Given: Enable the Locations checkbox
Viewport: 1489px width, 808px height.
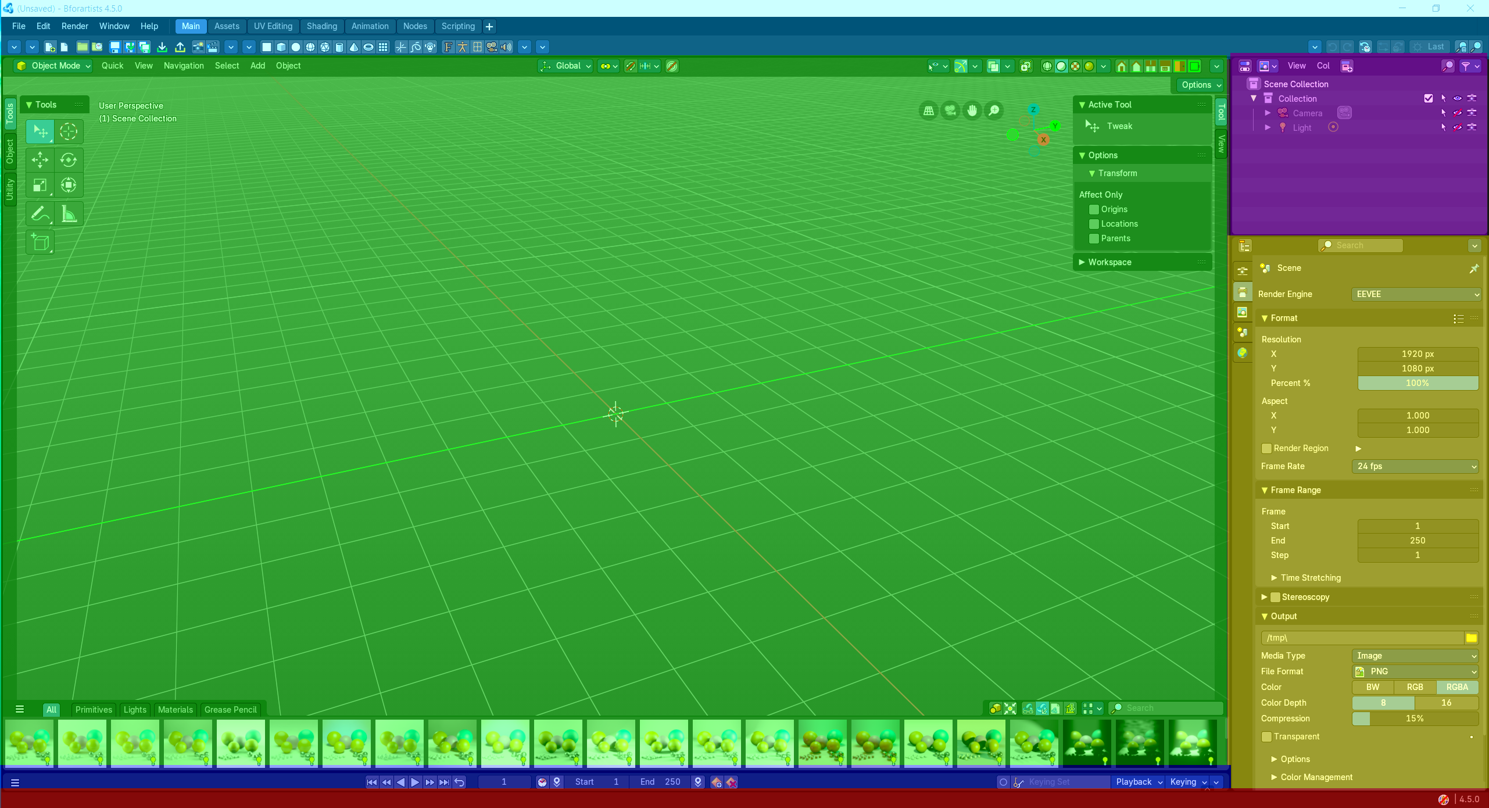Looking at the screenshot, I should click(1094, 224).
